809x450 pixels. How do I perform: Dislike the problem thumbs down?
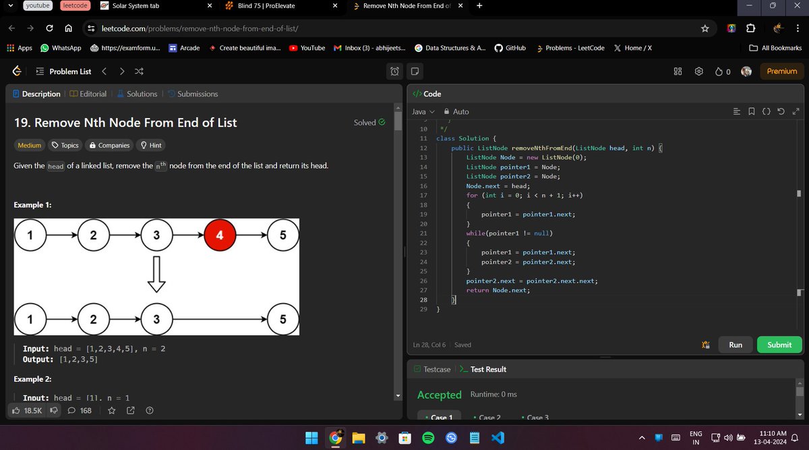pos(54,410)
